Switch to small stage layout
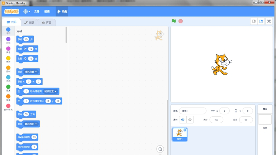The image size is (276, 161). click(x=254, y=21)
